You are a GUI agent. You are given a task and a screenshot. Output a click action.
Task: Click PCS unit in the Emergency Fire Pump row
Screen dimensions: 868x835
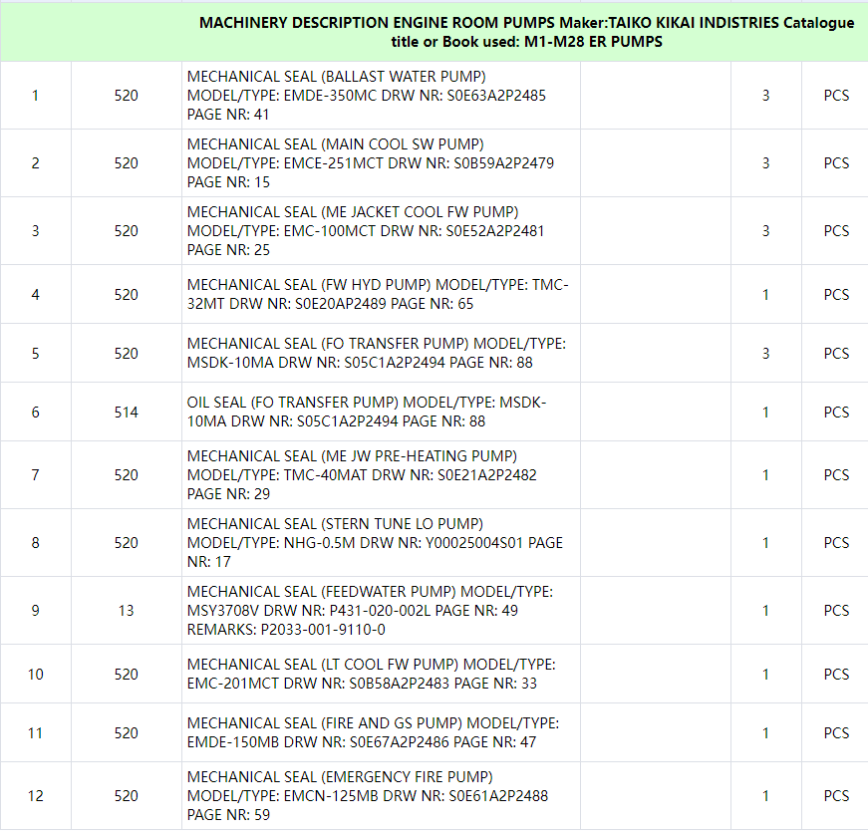tap(836, 796)
